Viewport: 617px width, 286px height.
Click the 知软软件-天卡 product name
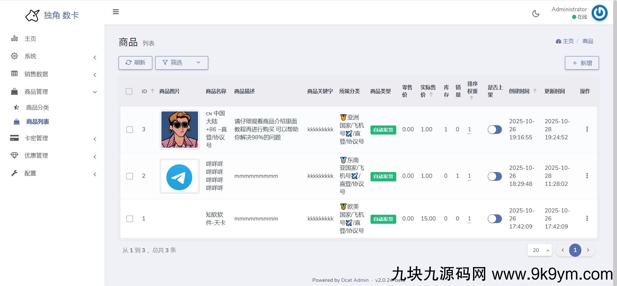tap(216, 219)
